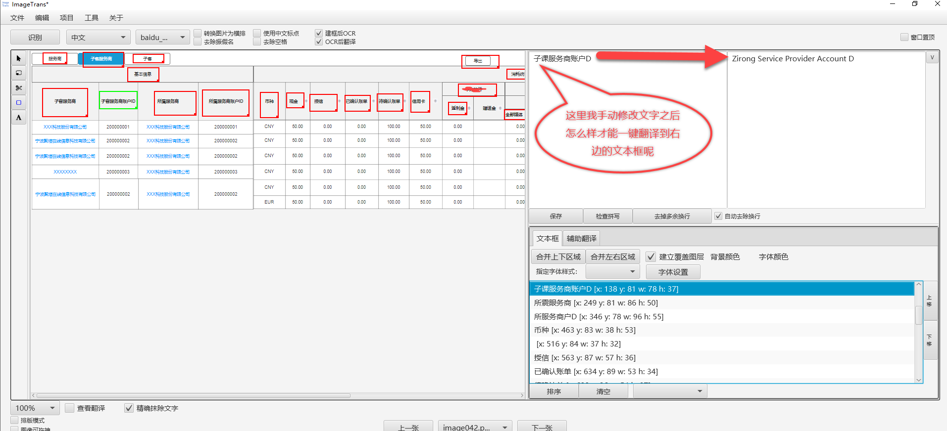Toggle 自动去除换行 checkbox

pos(718,216)
